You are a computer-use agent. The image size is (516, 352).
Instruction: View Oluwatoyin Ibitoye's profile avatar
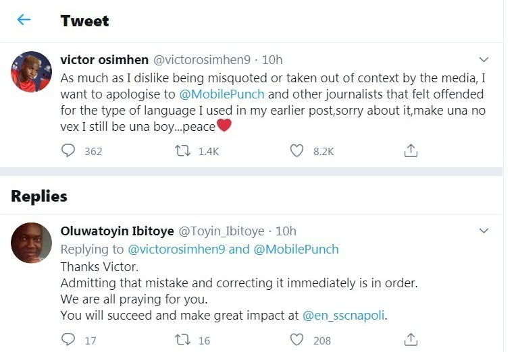(x=31, y=243)
